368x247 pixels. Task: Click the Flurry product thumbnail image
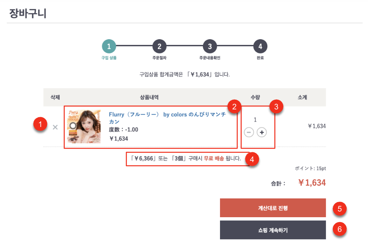click(x=83, y=127)
